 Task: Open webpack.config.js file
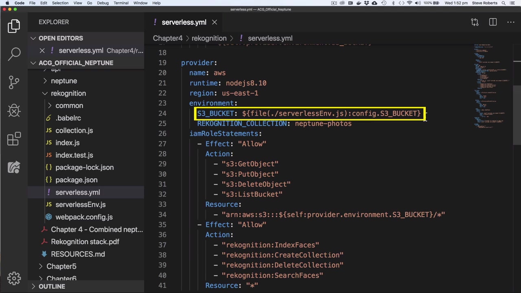[x=84, y=217]
